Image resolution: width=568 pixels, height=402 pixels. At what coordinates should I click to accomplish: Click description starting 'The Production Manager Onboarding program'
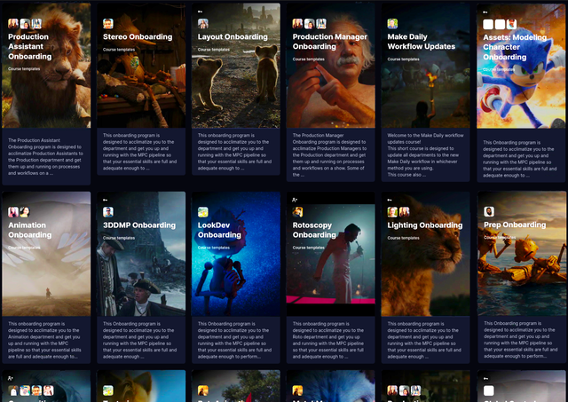330,155
